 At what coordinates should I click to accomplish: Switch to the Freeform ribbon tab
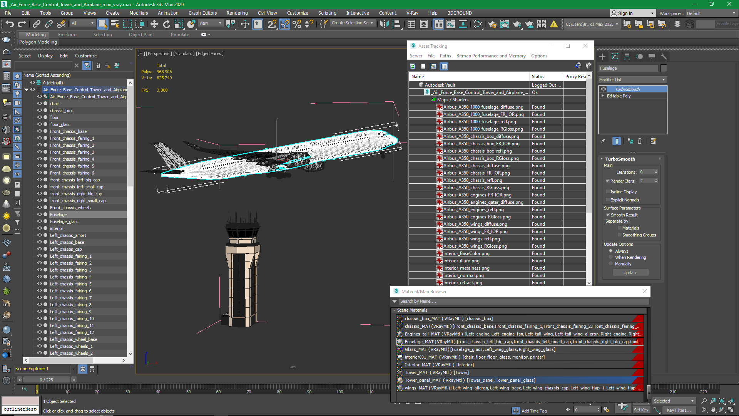click(x=67, y=34)
